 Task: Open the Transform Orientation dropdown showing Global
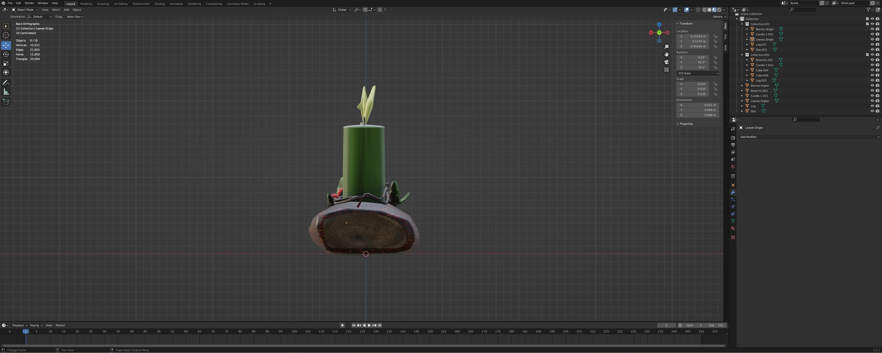(341, 10)
